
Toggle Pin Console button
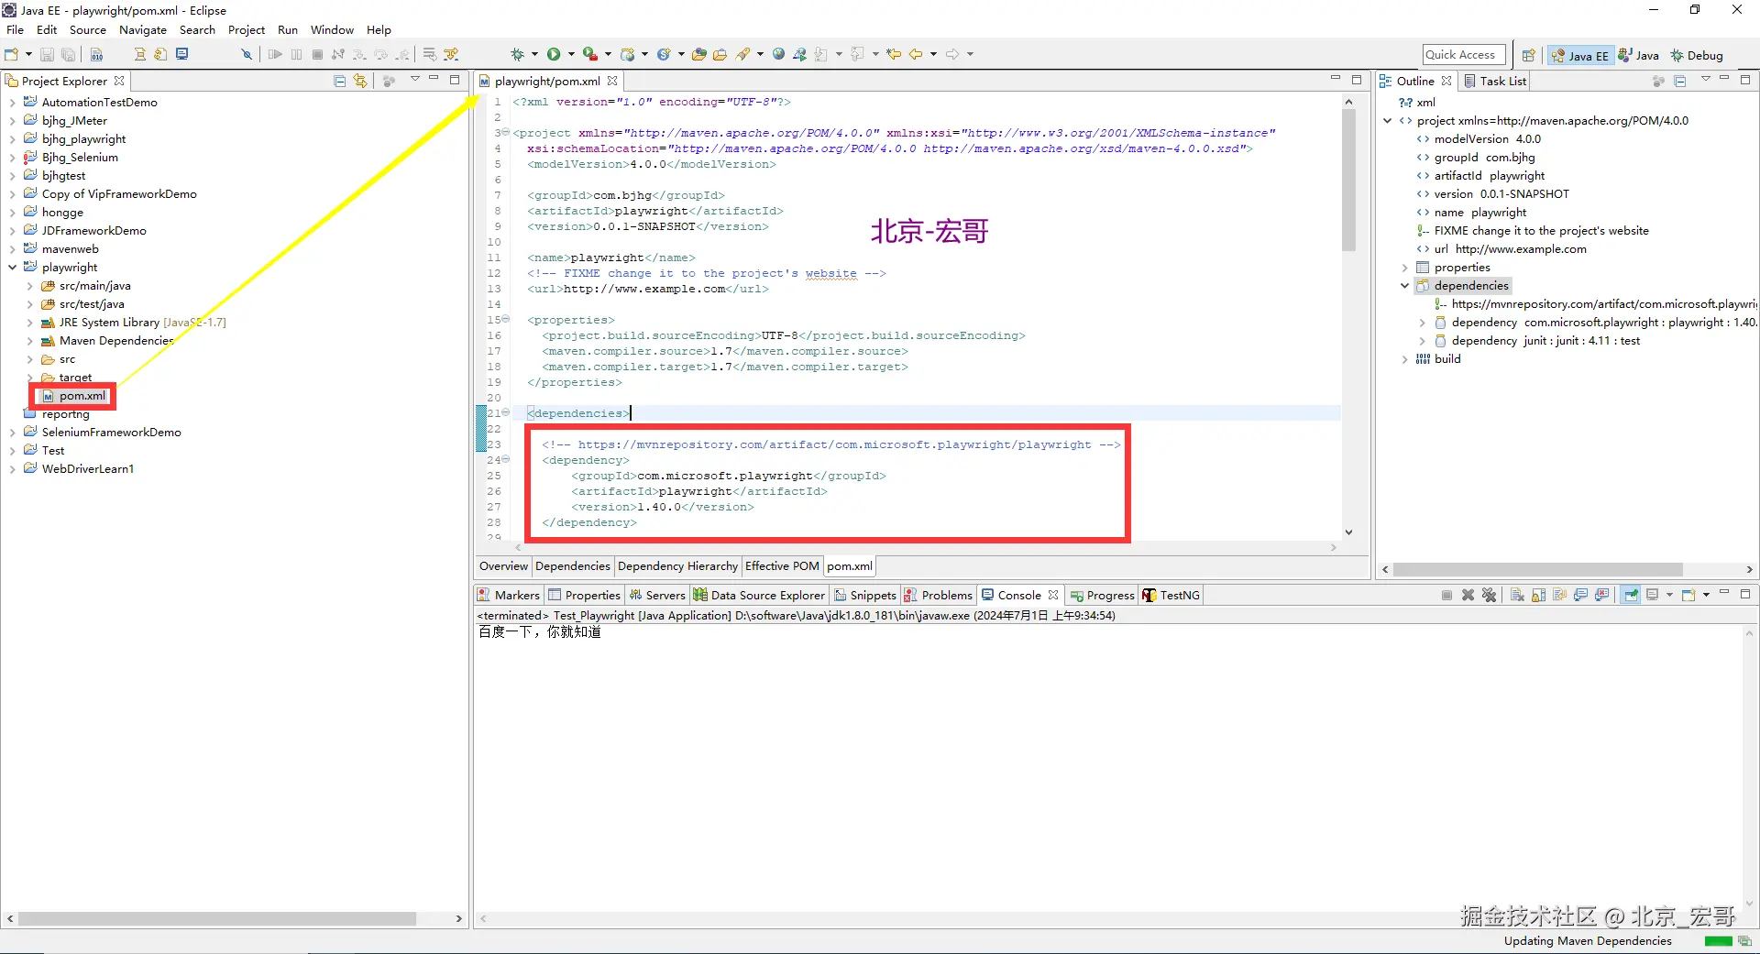[x=1630, y=595]
